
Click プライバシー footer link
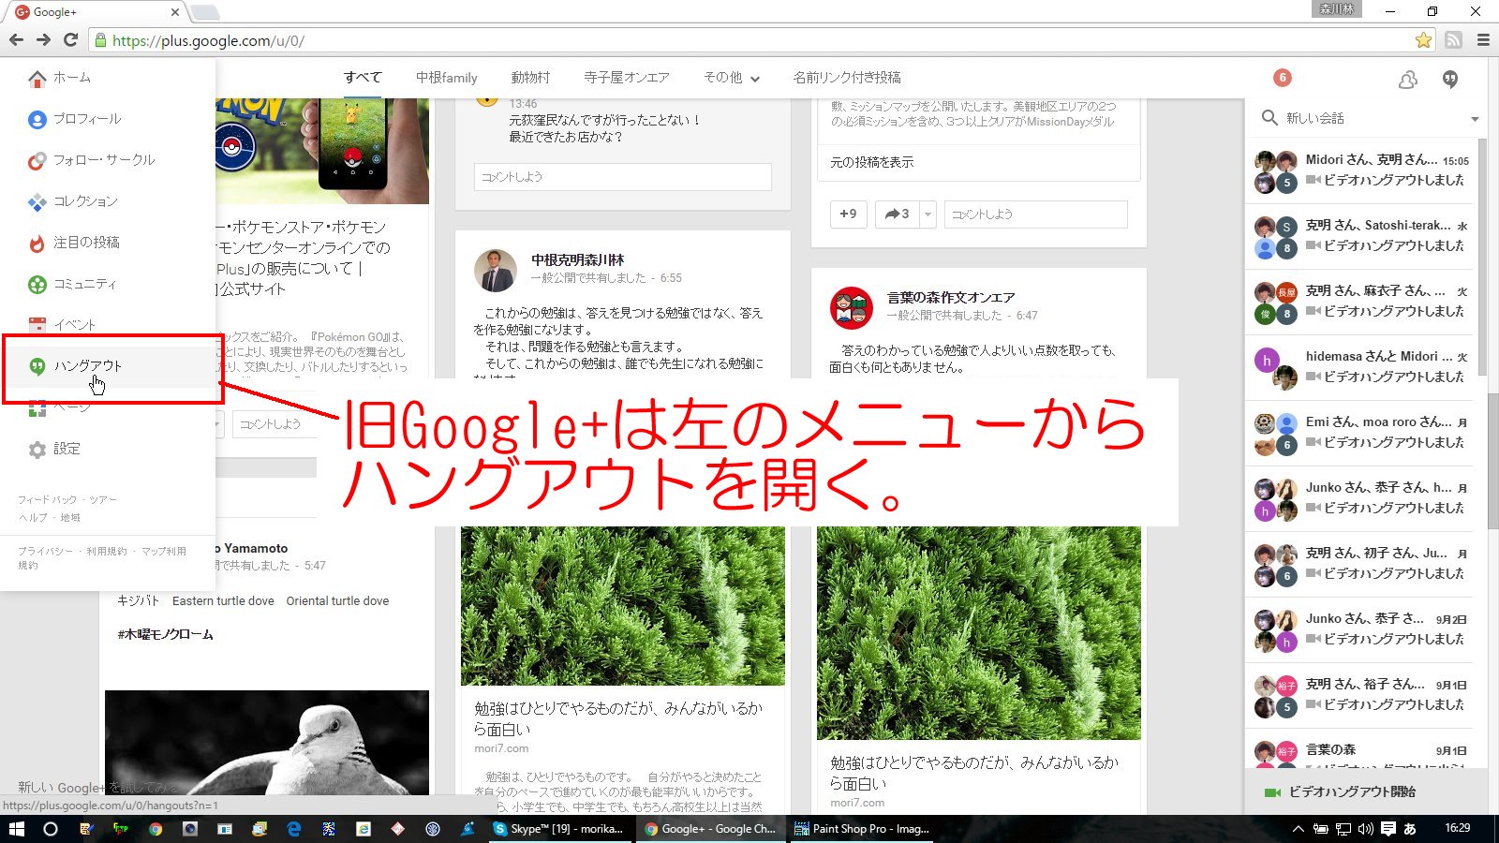(x=45, y=552)
